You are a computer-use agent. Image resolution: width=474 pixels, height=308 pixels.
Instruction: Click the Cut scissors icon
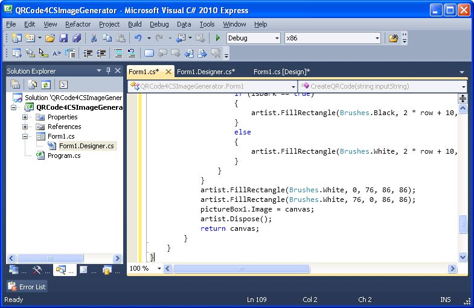[94, 38]
